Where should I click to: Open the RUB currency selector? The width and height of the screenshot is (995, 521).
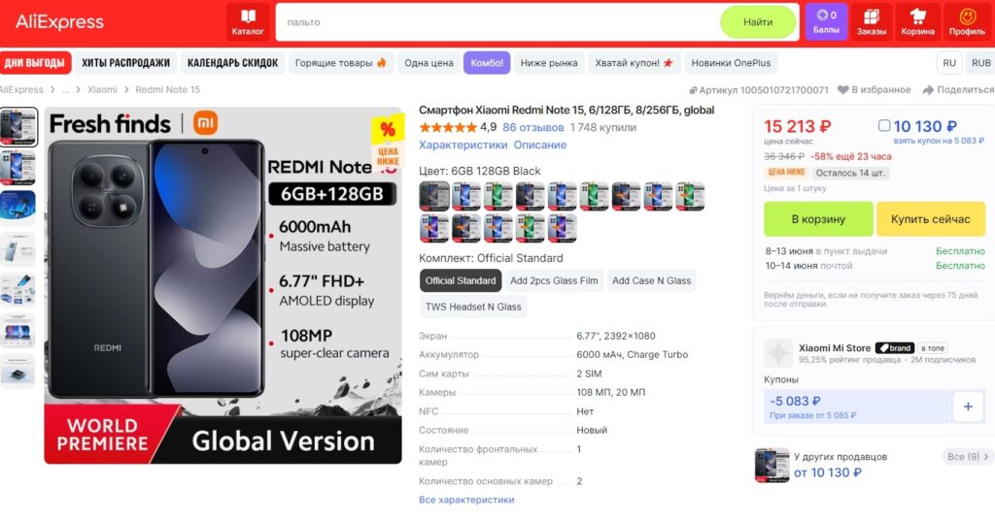980,63
